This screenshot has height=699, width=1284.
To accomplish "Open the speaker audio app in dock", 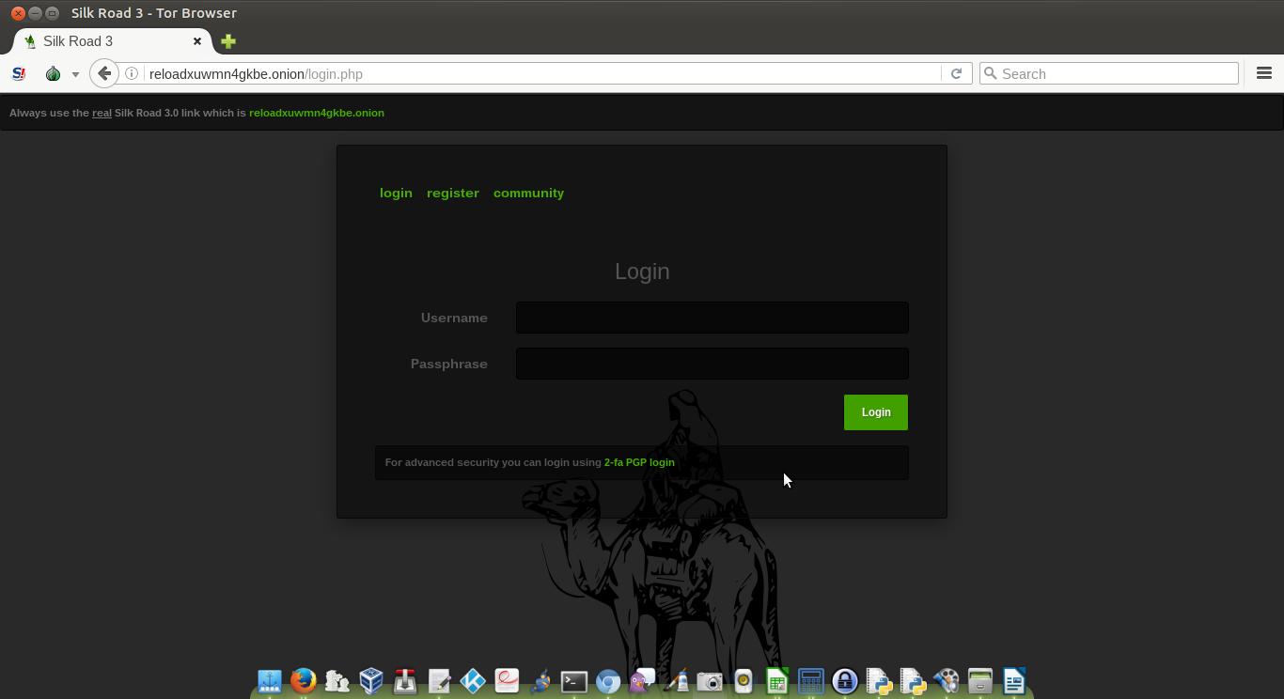I will click(x=744, y=680).
